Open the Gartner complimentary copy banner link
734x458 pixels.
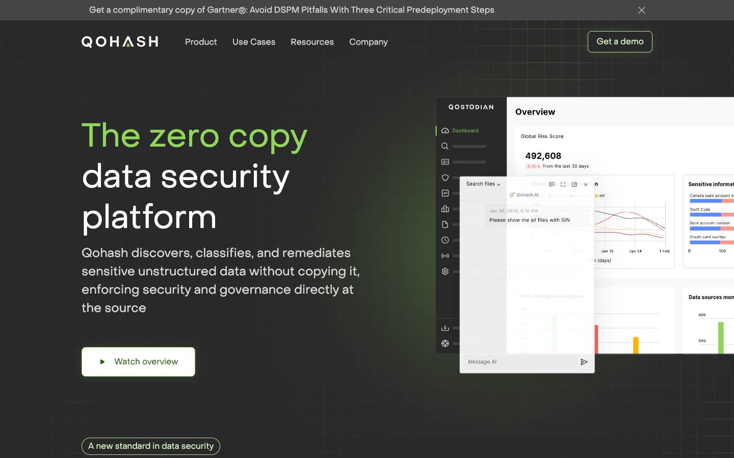pyautogui.click(x=292, y=10)
